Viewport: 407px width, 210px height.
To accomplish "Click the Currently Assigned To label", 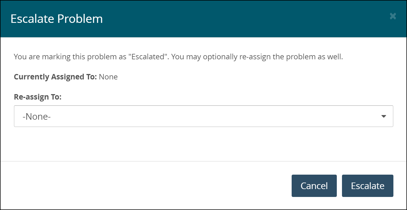I will pos(55,77).
